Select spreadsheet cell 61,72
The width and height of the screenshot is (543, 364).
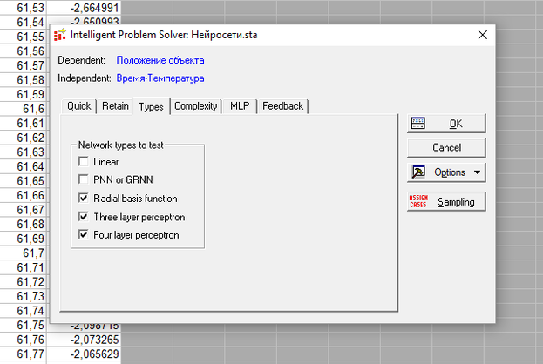(x=23, y=281)
